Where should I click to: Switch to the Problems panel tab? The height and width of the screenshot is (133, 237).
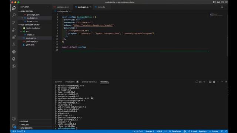pyautogui.click(x=70, y=82)
